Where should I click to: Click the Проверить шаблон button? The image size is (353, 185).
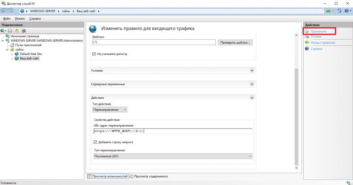235,42
